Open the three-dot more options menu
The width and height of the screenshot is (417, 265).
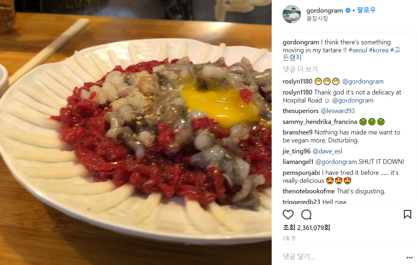point(410,257)
